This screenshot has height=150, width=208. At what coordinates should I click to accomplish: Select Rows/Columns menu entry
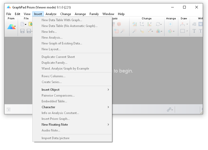click(x=72, y=76)
